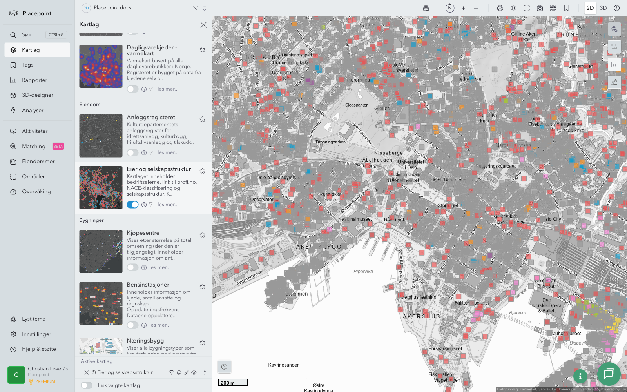Viewport: 627px width, 392px height.
Task: Take a map screenshot with camera icon
Action: tap(540, 8)
